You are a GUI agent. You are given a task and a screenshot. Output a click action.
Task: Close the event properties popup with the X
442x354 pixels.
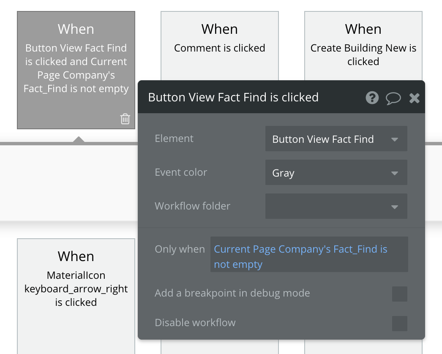click(414, 98)
